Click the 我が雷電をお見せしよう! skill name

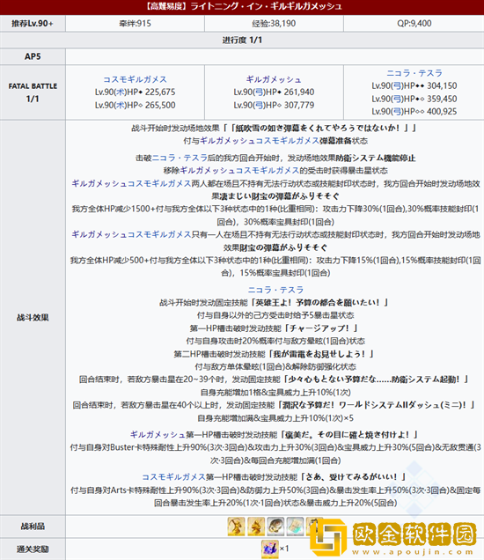click(319, 354)
